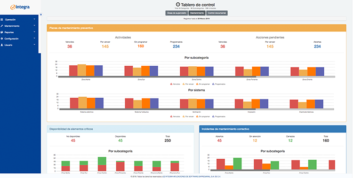Click the 45 value under No disponibles

coord(73,141)
